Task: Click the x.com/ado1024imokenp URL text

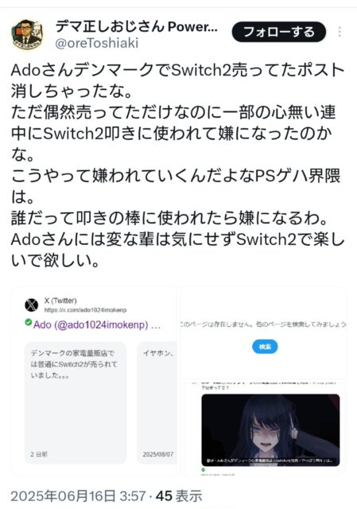Action: point(85,310)
